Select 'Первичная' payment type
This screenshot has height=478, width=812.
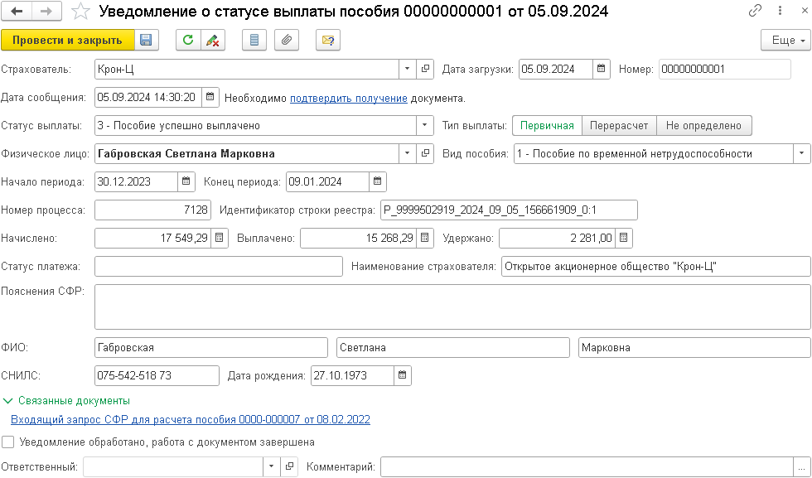coord(547,125)
